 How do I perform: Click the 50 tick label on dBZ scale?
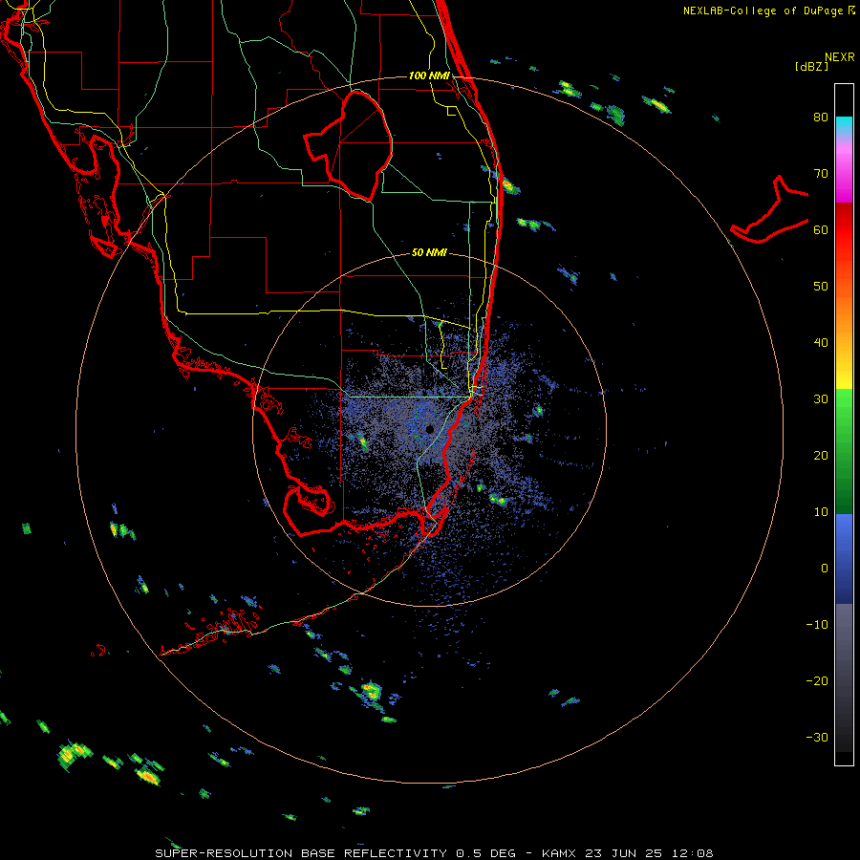(821, 287)
